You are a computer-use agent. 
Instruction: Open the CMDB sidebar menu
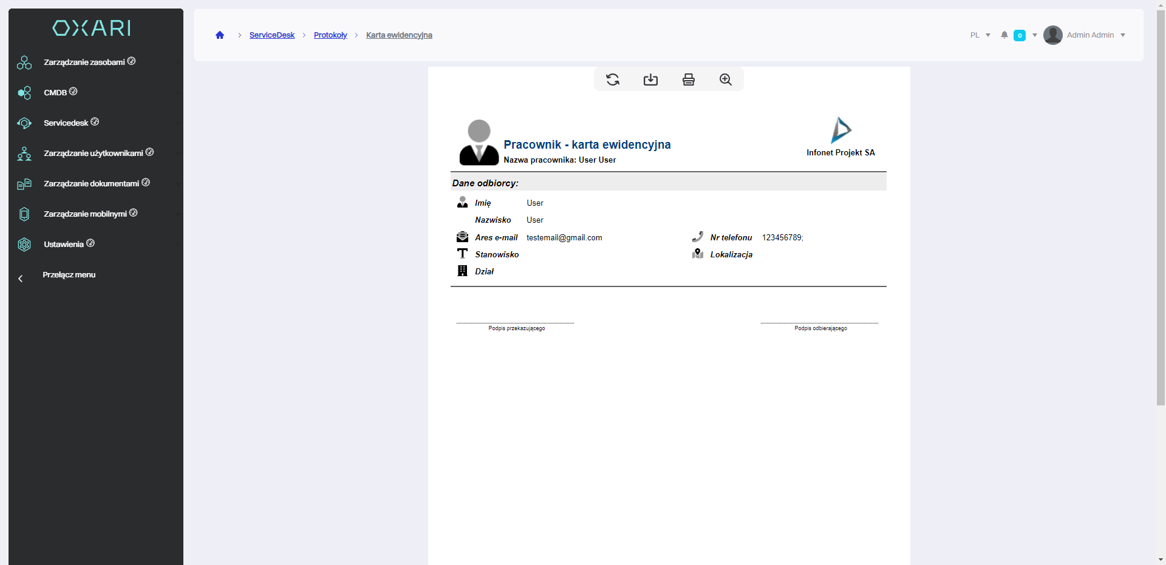point(55,93)
